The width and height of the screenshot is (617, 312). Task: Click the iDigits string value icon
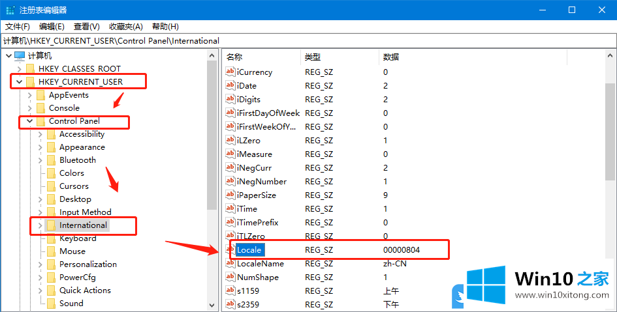click(230, 99)
